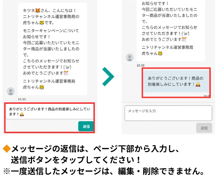
Task: Click the bowing emoji in left input box
Action: [22, 114]
